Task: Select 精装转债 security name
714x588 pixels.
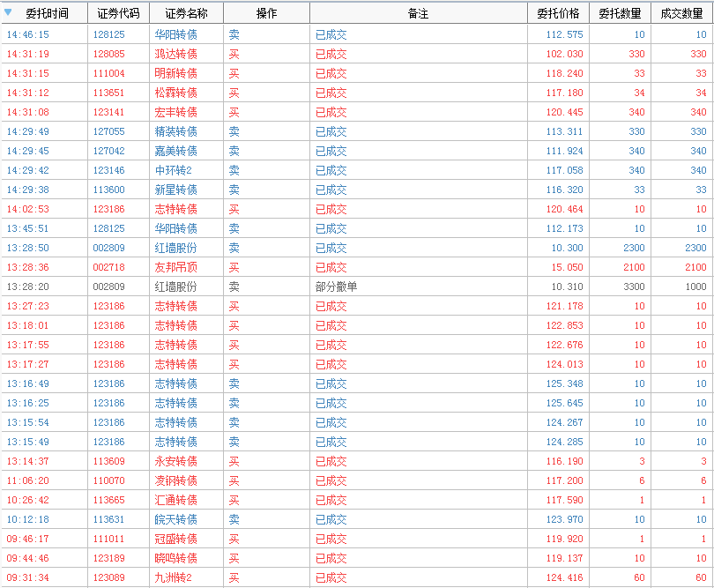Action: click(175, 131)
